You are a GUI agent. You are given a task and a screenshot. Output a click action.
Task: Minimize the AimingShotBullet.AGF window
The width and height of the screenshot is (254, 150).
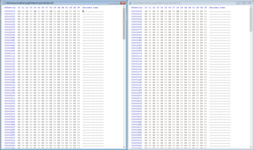[x=111, y=3]
